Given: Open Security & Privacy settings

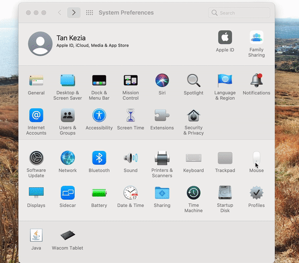Looking at the screenshot, I should 193,116.
